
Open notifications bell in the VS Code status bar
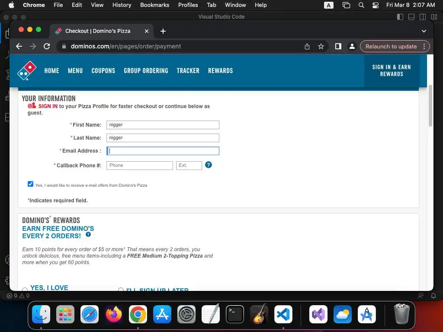(433, 296)
